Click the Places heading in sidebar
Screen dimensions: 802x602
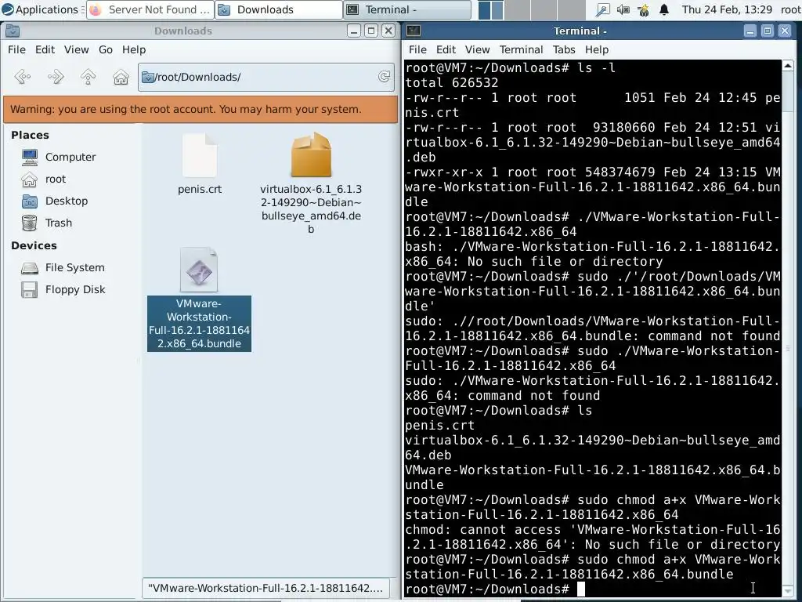pos(31,135)
